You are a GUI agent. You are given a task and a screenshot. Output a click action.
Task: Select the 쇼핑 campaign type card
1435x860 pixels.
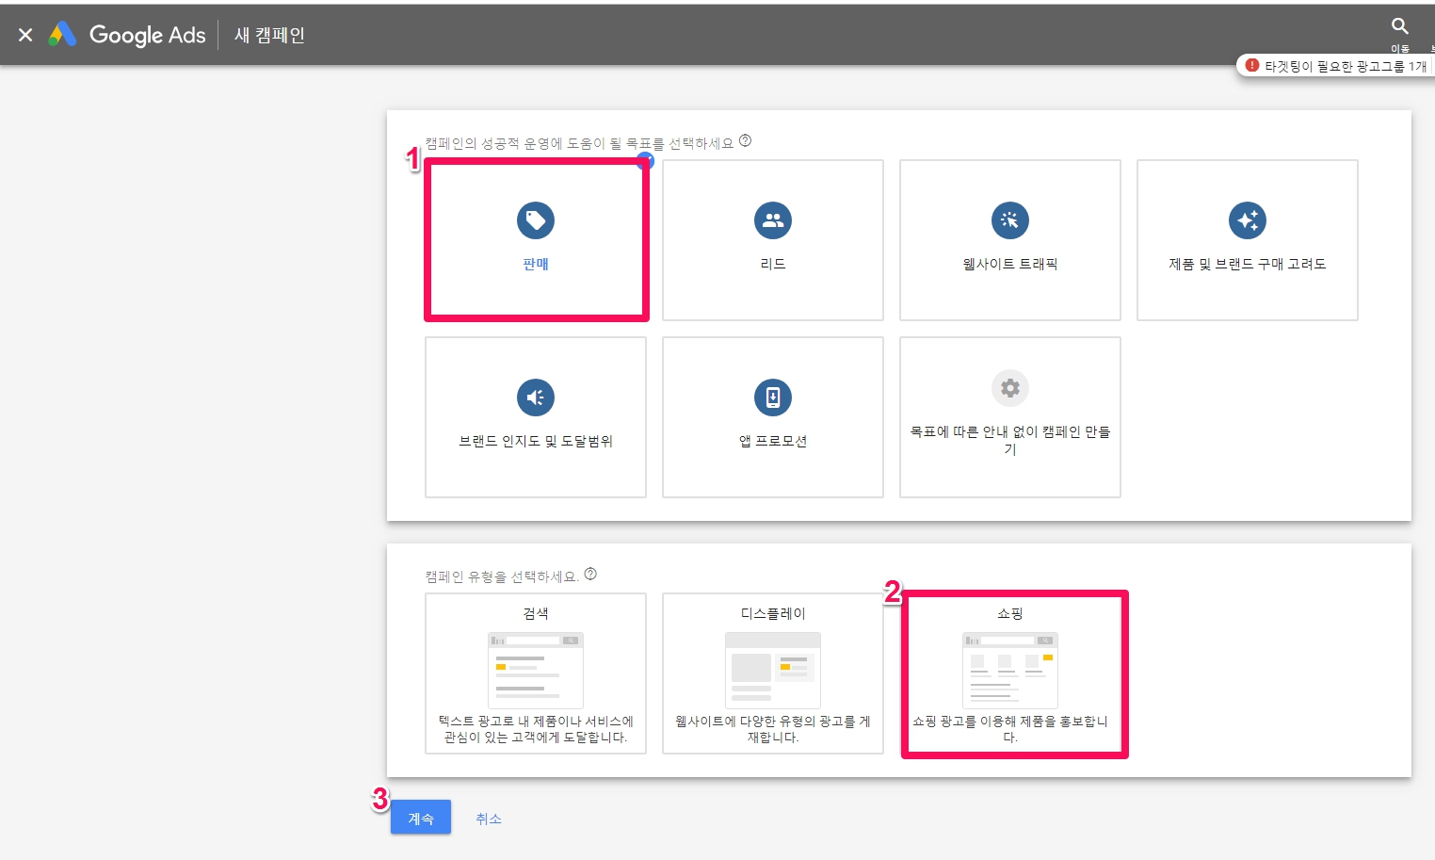pyautogui.click(x=1009, y=673)
